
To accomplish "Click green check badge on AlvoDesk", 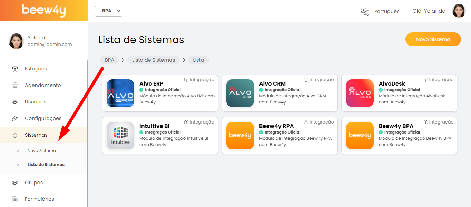I will [x=381, y=90].
